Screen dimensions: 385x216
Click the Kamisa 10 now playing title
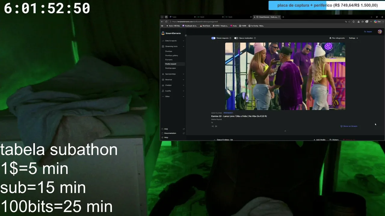tap(239, 116)
